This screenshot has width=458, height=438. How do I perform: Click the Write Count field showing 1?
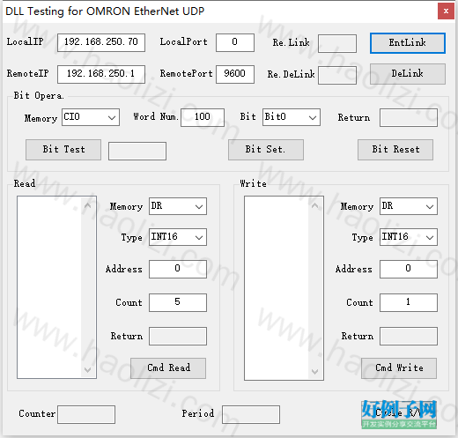point(409,302)
